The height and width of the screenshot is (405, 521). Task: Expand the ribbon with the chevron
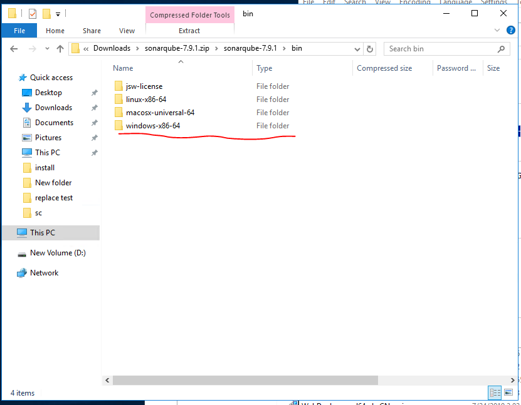point(497,30)
